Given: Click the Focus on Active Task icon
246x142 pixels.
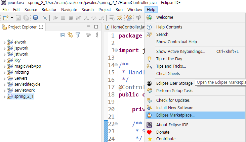Looking at the screenshot, I should (88, 35).
